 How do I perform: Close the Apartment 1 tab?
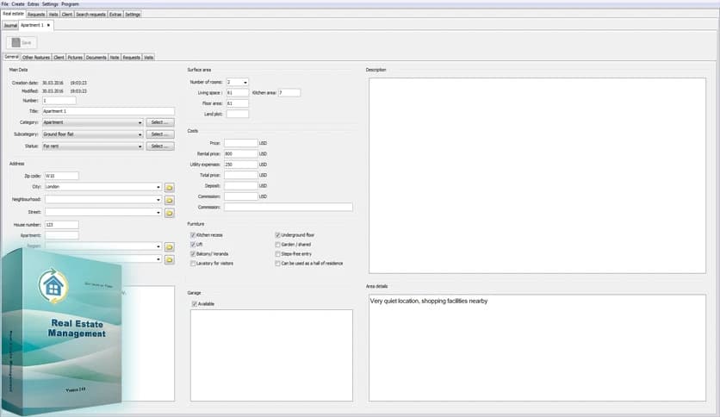(x=49, y=25)
